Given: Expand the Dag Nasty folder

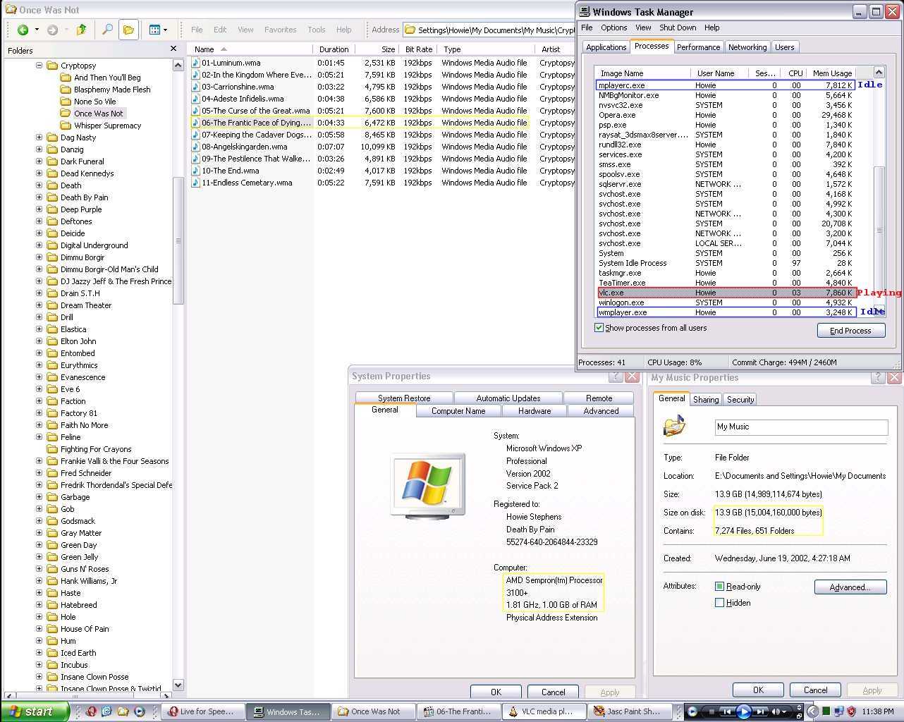Looking at the screenshot, I should [x=39, y=137].
